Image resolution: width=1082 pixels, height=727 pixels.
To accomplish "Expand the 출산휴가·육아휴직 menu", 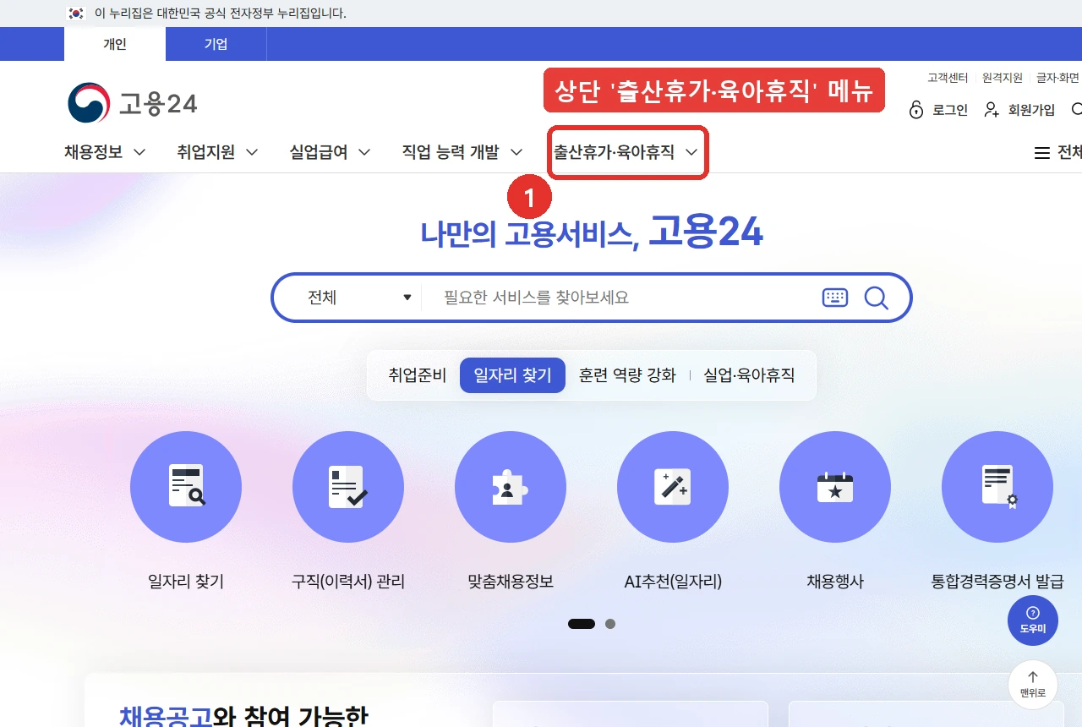I will 626,153.
